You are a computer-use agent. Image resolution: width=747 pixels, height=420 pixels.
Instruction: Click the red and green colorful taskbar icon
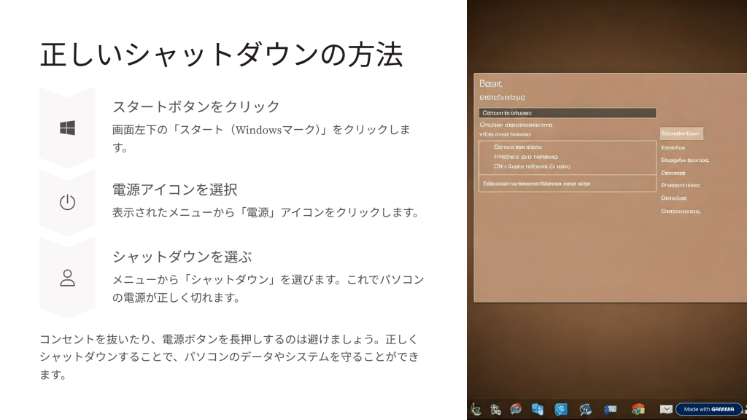(638, 409)
